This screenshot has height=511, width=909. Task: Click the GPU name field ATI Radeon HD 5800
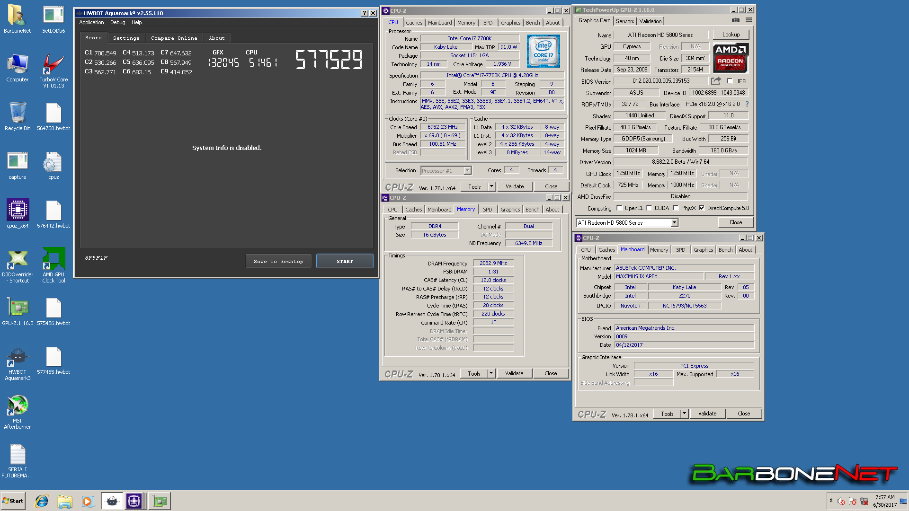coord(661,35)
